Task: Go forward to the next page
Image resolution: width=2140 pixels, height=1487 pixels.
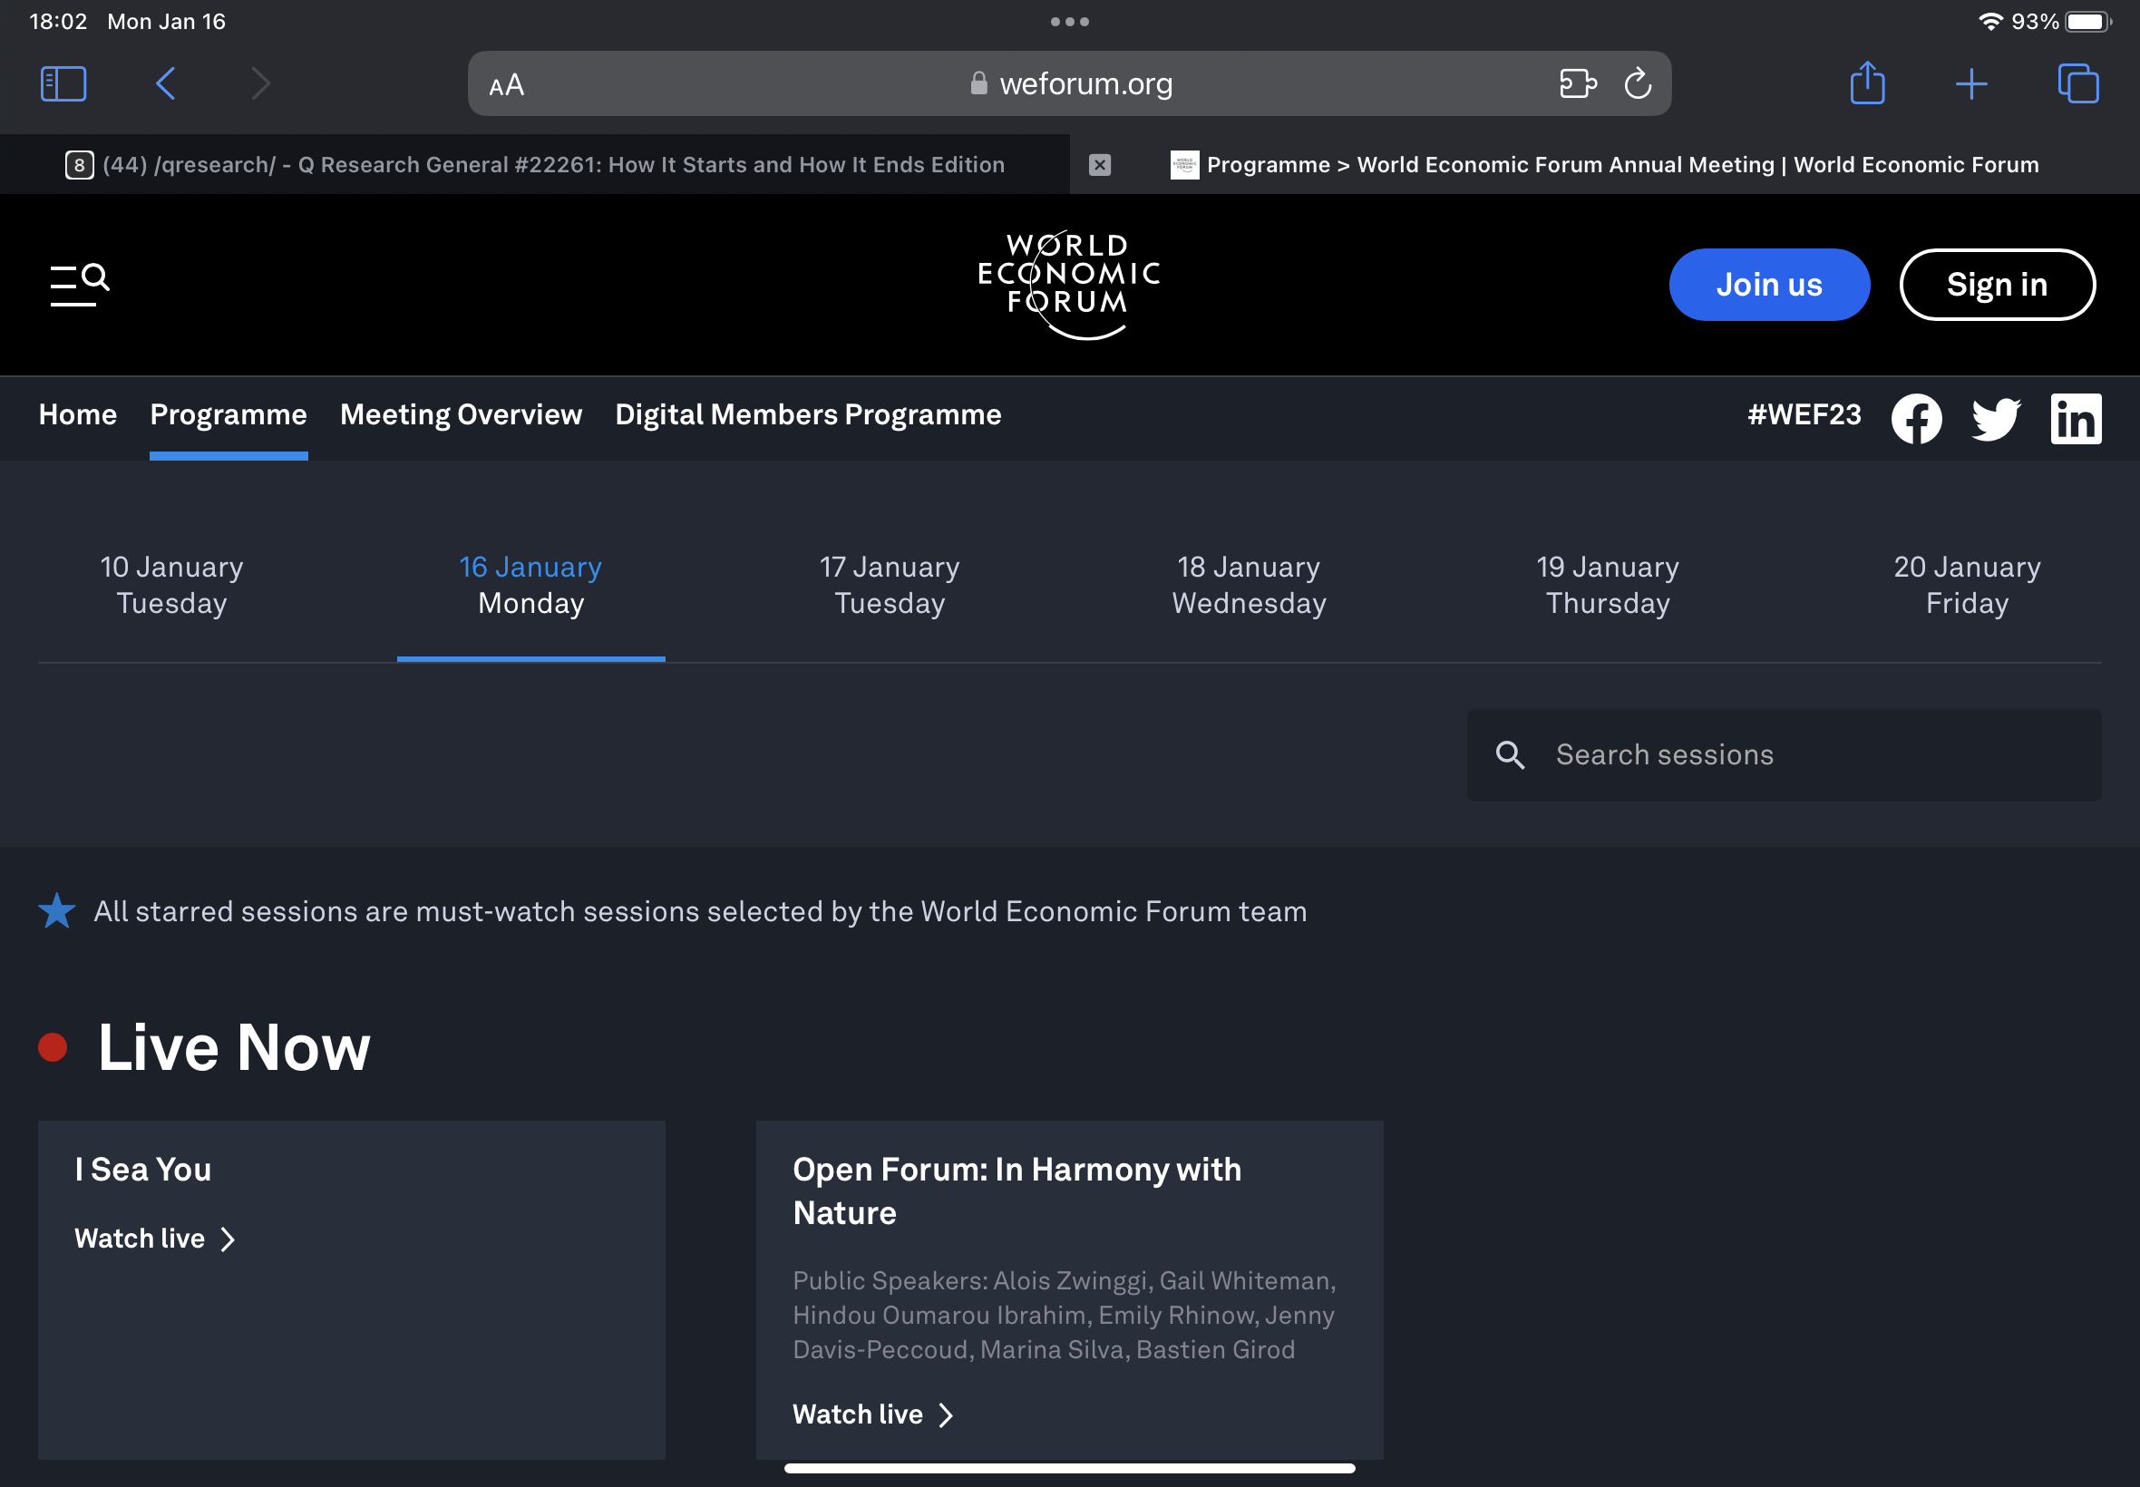Action: click(261, 83)
